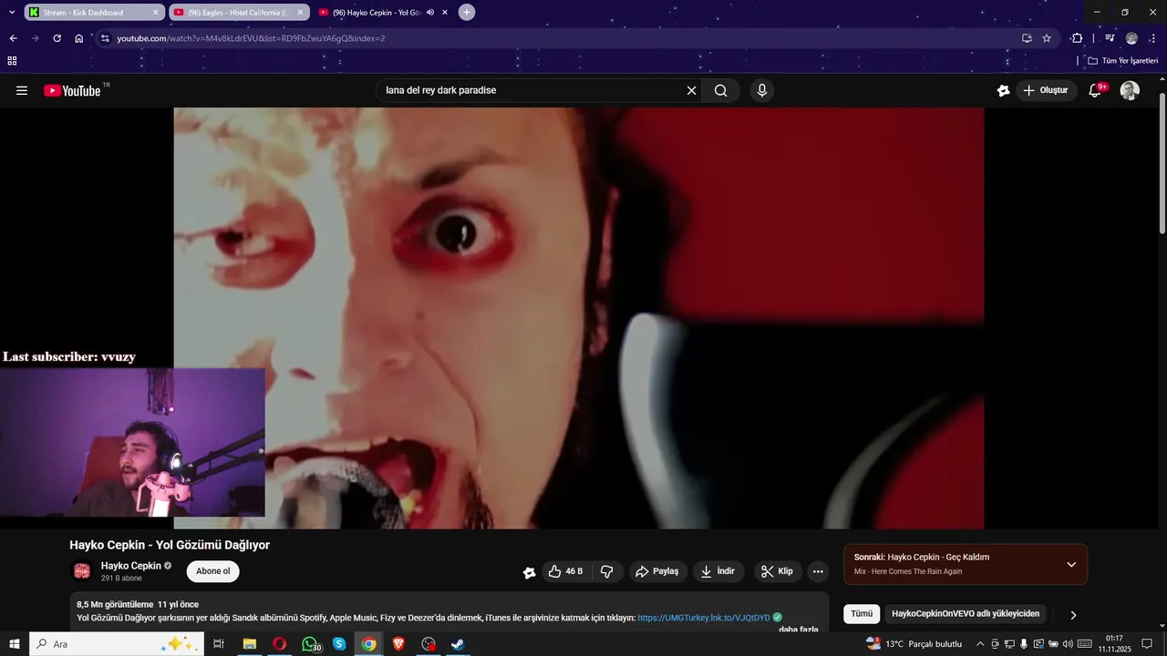
Task: Open the YouTube hamburger guide menu
Action: (22, 90)
